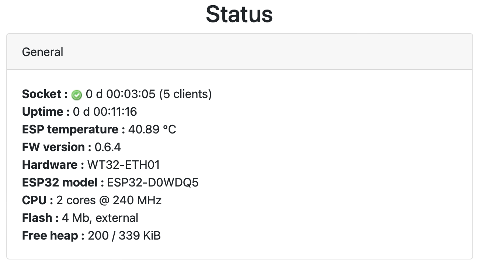Image resolution: width=486 pixels, height=272 pixels.
Task: Click the socket time 0 d 00:03:05
Action: pos(121,94)
